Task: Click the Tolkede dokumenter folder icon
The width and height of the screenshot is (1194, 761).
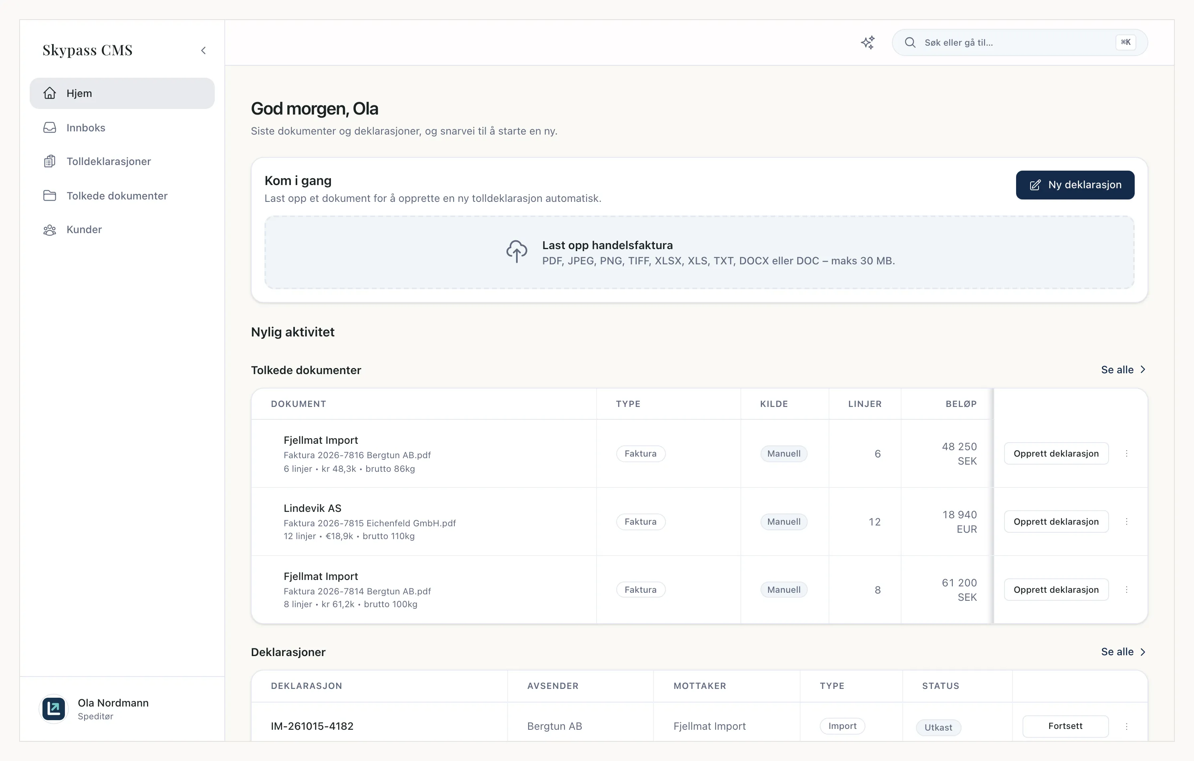Action: (x=50, y=196)
